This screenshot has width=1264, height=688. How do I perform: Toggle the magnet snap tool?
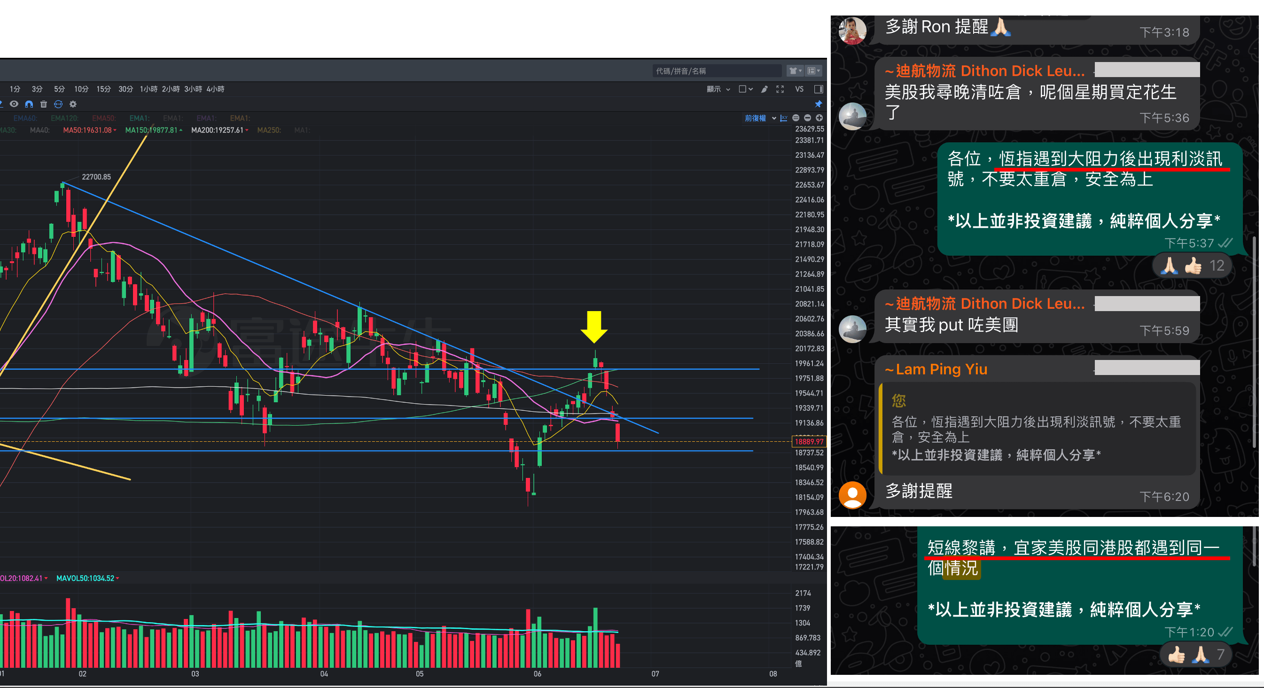(29, 104)
